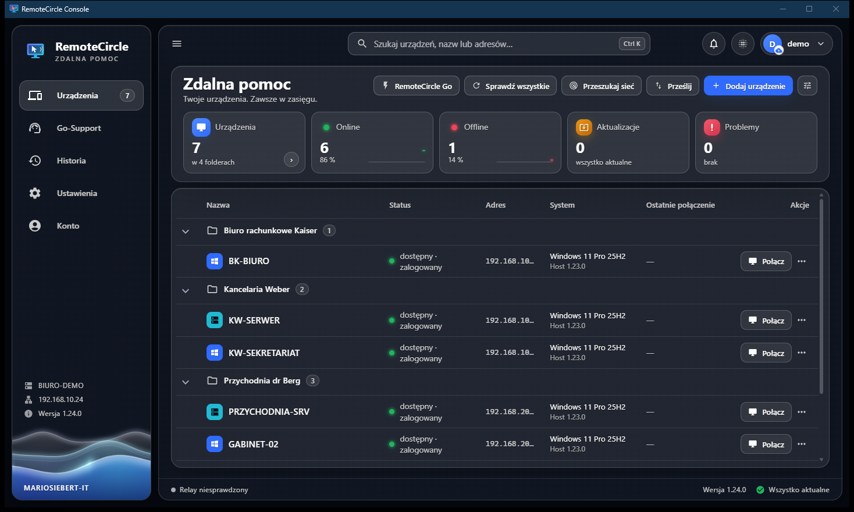Click the RemoteCircle Go button
The height and width of the screenshot is (512, 854).
click(x=417, y=86)
